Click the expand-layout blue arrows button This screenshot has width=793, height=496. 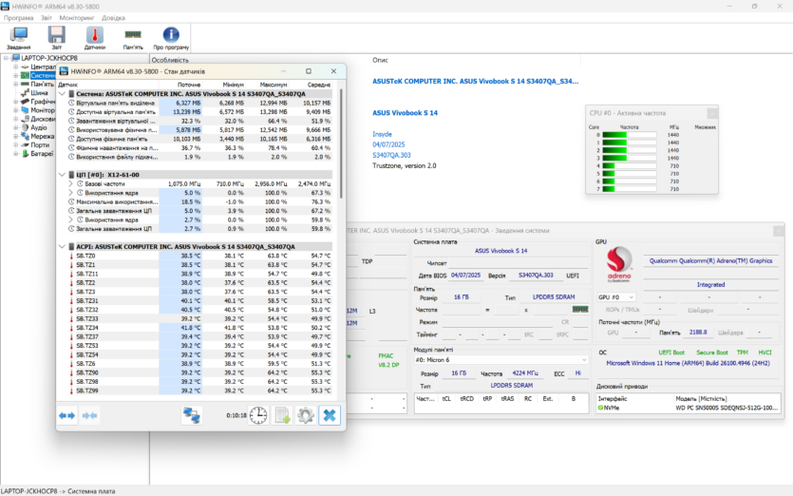point(66,415)
